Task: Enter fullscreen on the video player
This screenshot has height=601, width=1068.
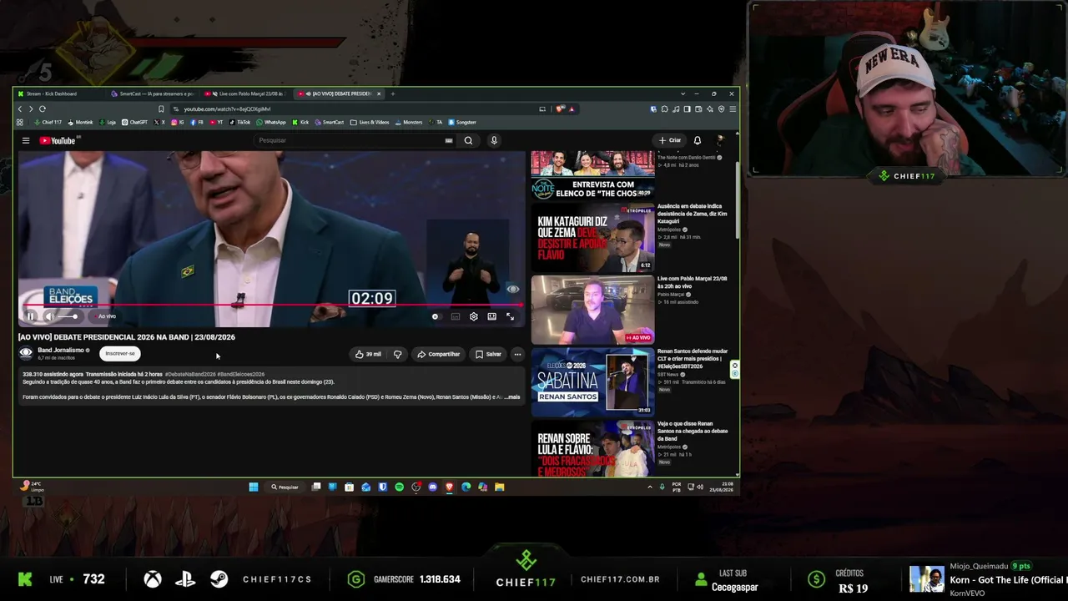Action: tap(511, 316)
